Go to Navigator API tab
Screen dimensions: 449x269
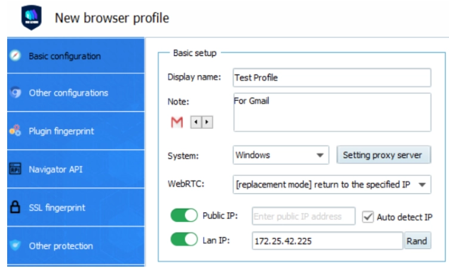(x=76, y=169)
